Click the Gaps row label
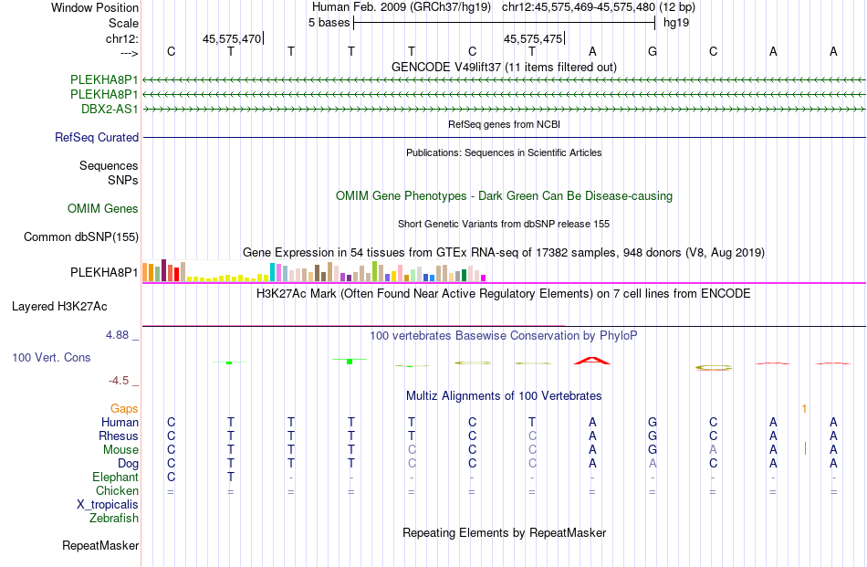Image resolution: width=867 pixels, height=567 pixels. [124, 408]
